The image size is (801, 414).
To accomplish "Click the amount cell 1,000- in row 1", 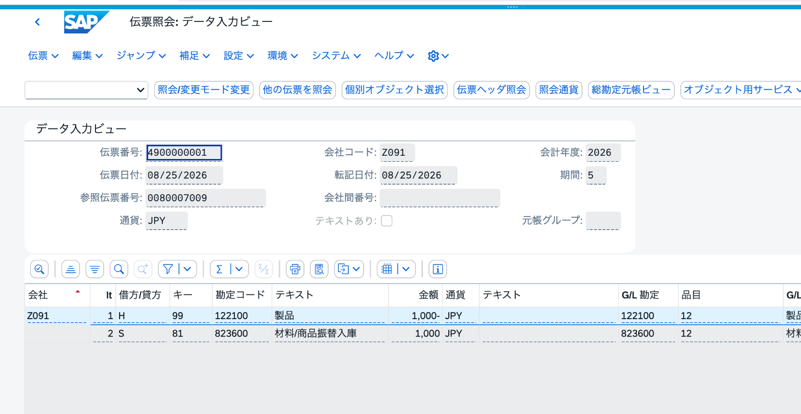I will point(415,316).
